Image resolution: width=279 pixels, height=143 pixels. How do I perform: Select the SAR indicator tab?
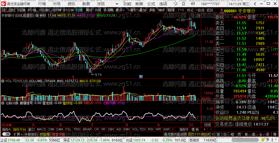pos(166,129)
